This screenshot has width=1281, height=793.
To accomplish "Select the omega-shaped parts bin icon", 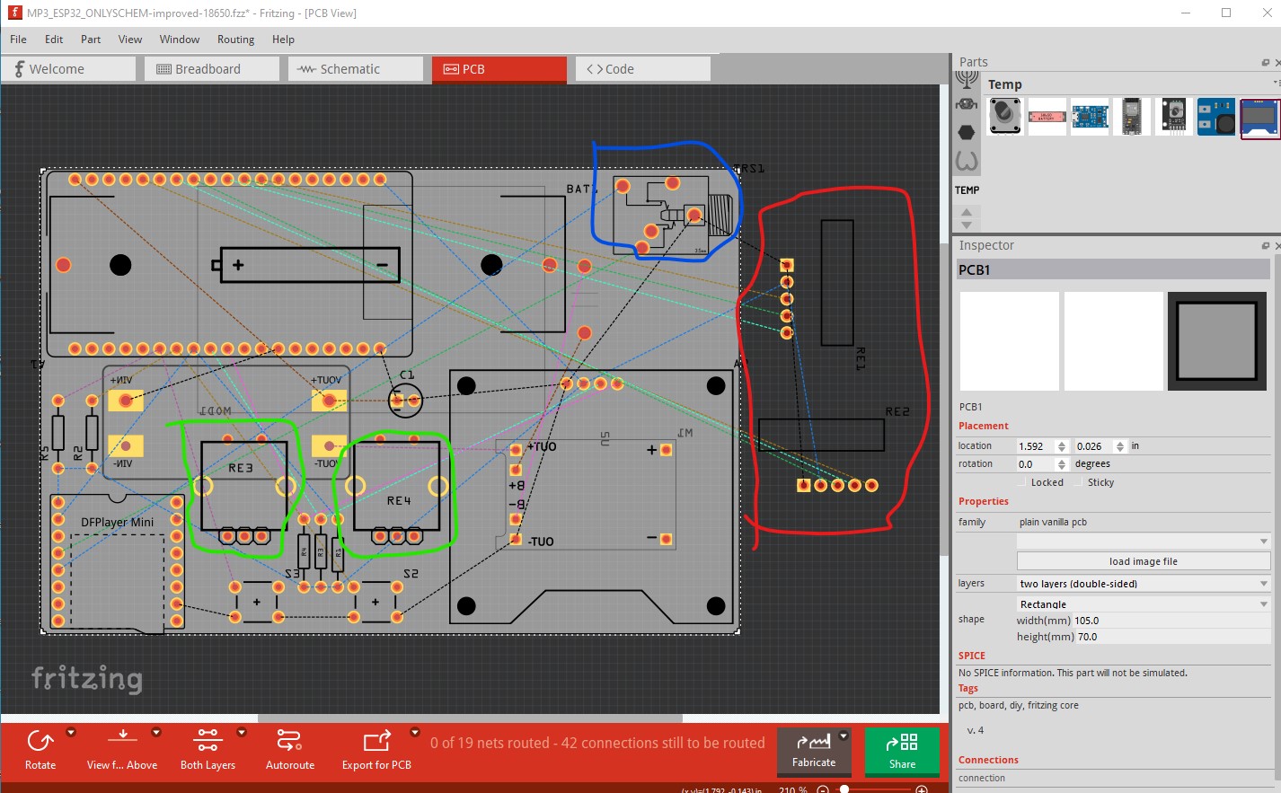I will point(967,162).
